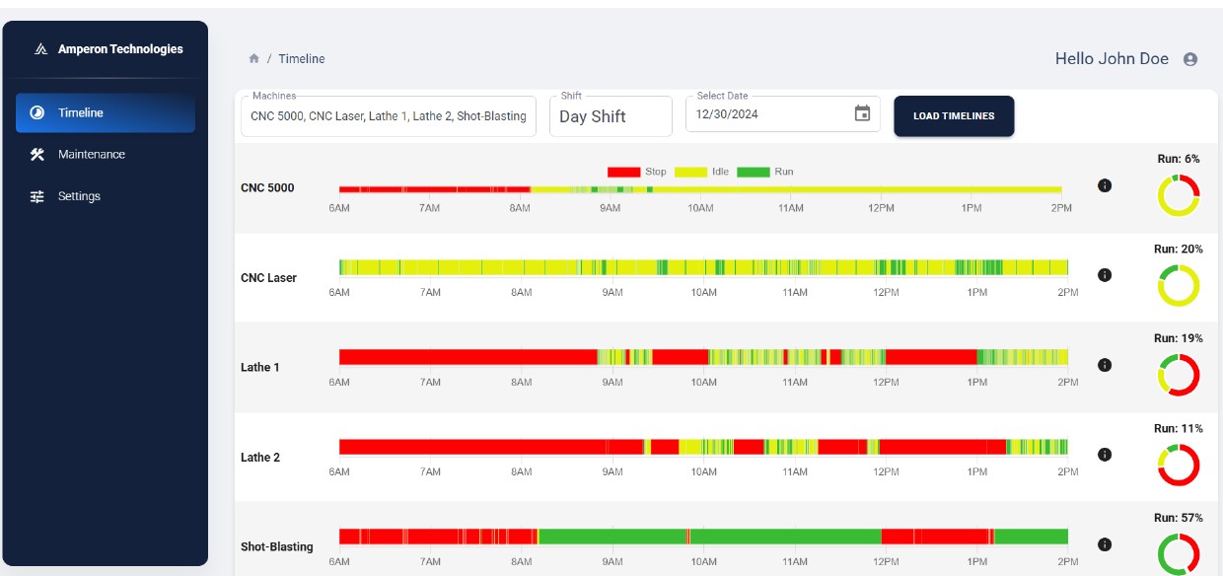Click the info icon for CNC Laser
Image resolution: width=1223 pixels, height=576 pixels.
[x=1105, y=275]
